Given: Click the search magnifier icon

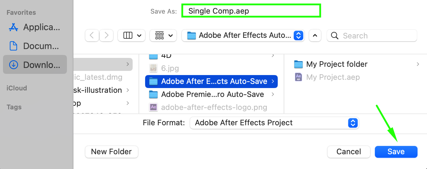Looking at the screenshot, I should click(x=335, y=36).
